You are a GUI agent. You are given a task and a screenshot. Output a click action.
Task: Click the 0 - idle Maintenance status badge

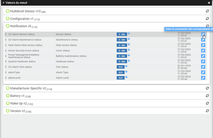coord(122,40)
